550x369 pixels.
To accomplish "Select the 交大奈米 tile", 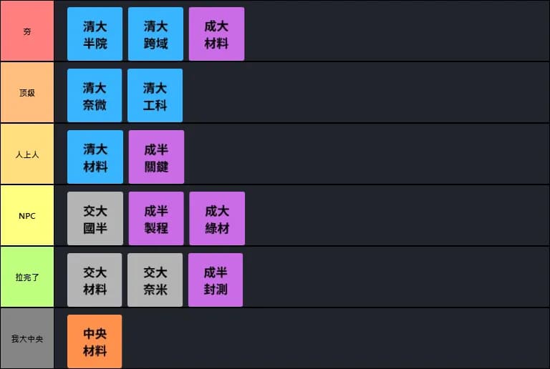I will coord(155,280).
